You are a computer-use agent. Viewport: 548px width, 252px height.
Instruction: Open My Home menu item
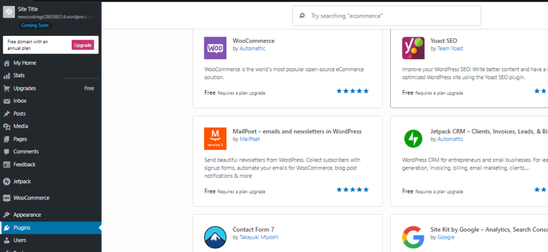coord(51,63)
